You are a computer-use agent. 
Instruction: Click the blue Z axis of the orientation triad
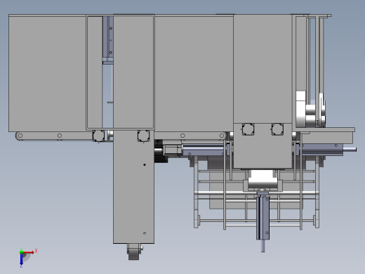(21, 259)
